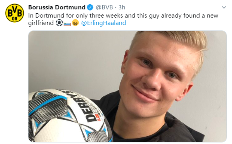Viewport: 232px width, 144px height.
Task: Click the word girlfriend in tweet
Action: [41, 23]
